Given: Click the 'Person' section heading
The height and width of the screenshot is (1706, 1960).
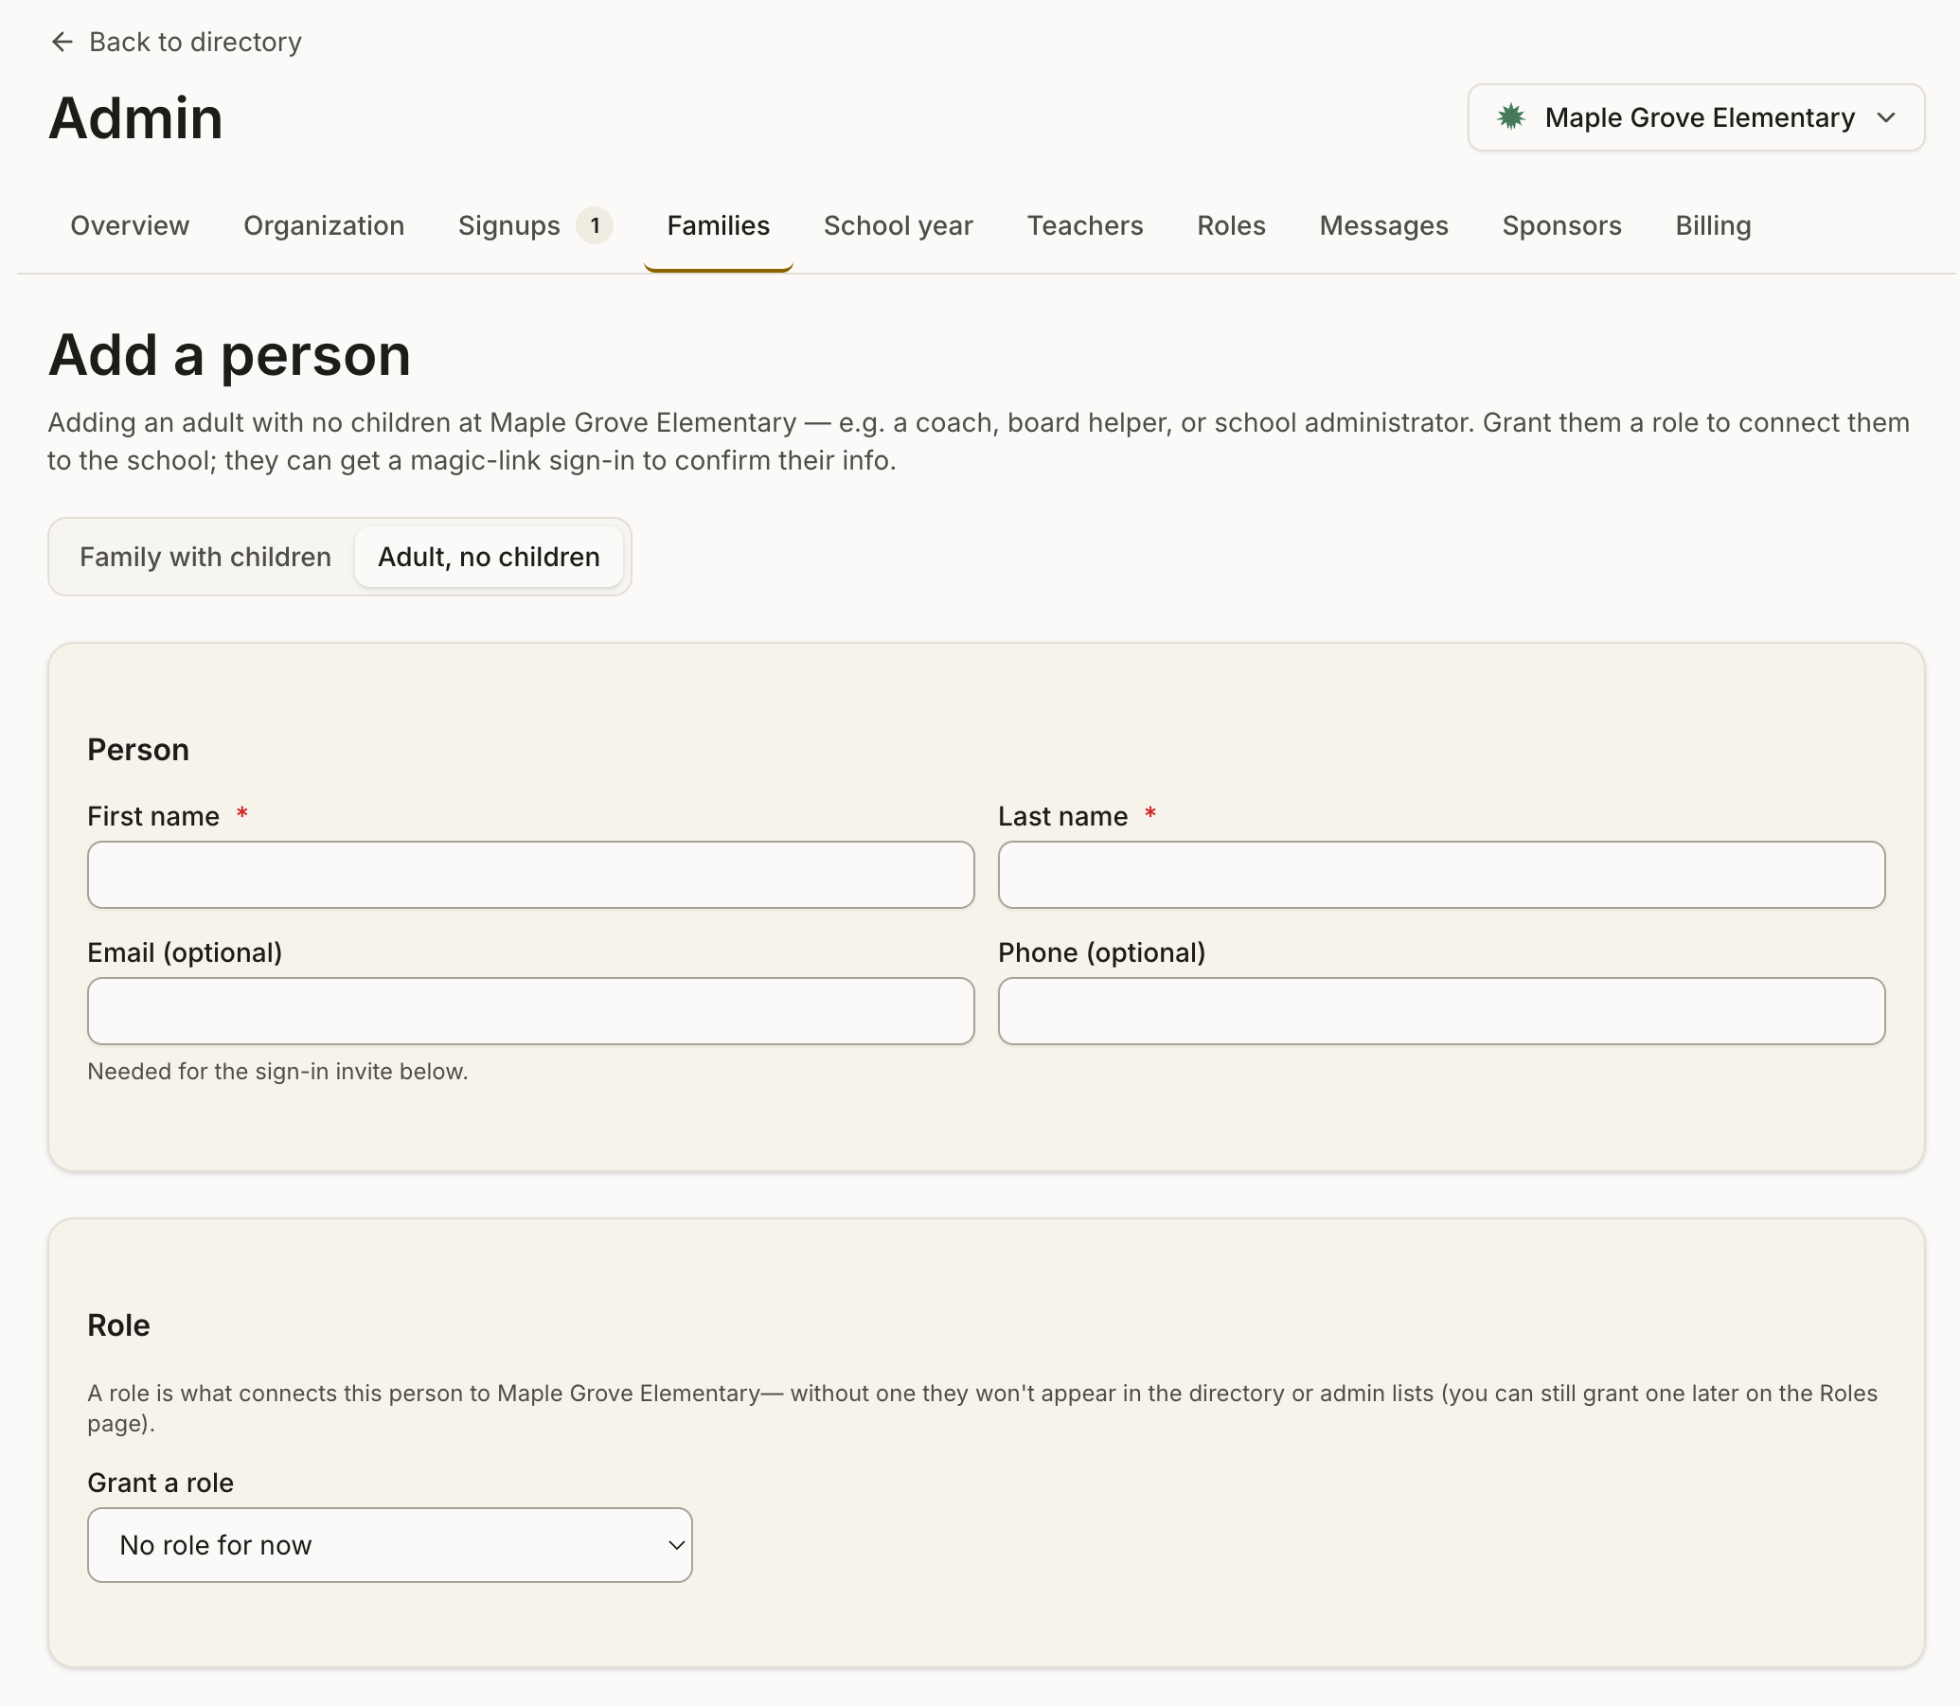Looking at the screenshot, I should (138, 750).
